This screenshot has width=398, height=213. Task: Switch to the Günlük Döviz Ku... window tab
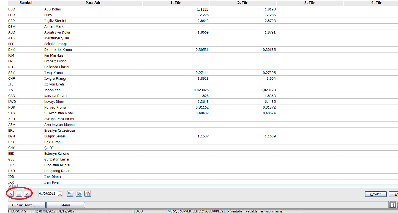pos(26,205)
